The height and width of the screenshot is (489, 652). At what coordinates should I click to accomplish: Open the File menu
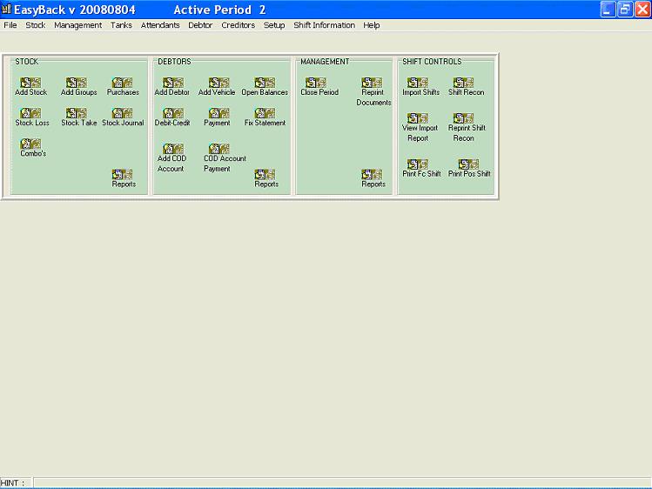10,25
